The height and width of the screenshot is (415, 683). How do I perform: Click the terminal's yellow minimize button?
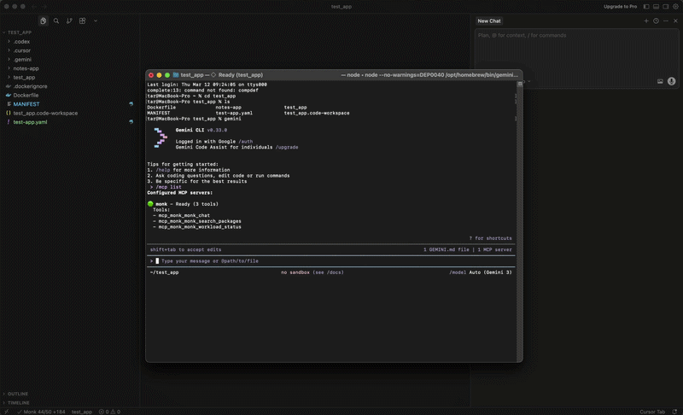pos(159,75)
